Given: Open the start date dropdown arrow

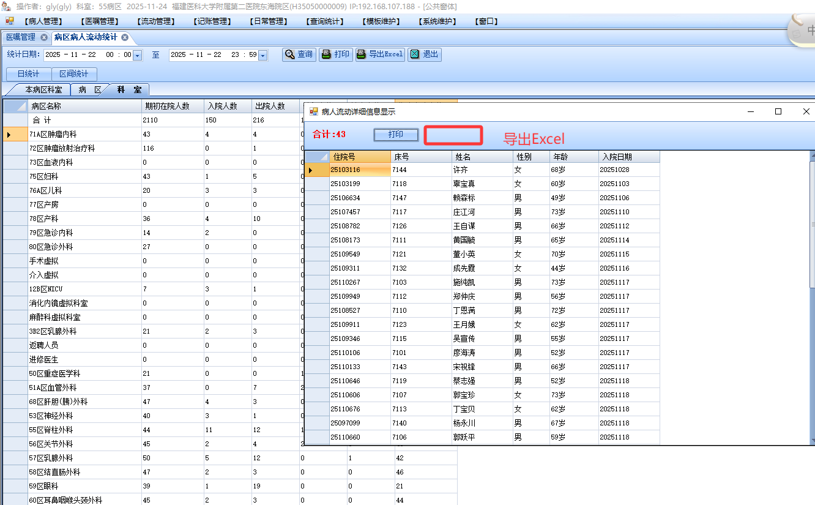Looking at the screenshot, I should (x=138, y=56).
